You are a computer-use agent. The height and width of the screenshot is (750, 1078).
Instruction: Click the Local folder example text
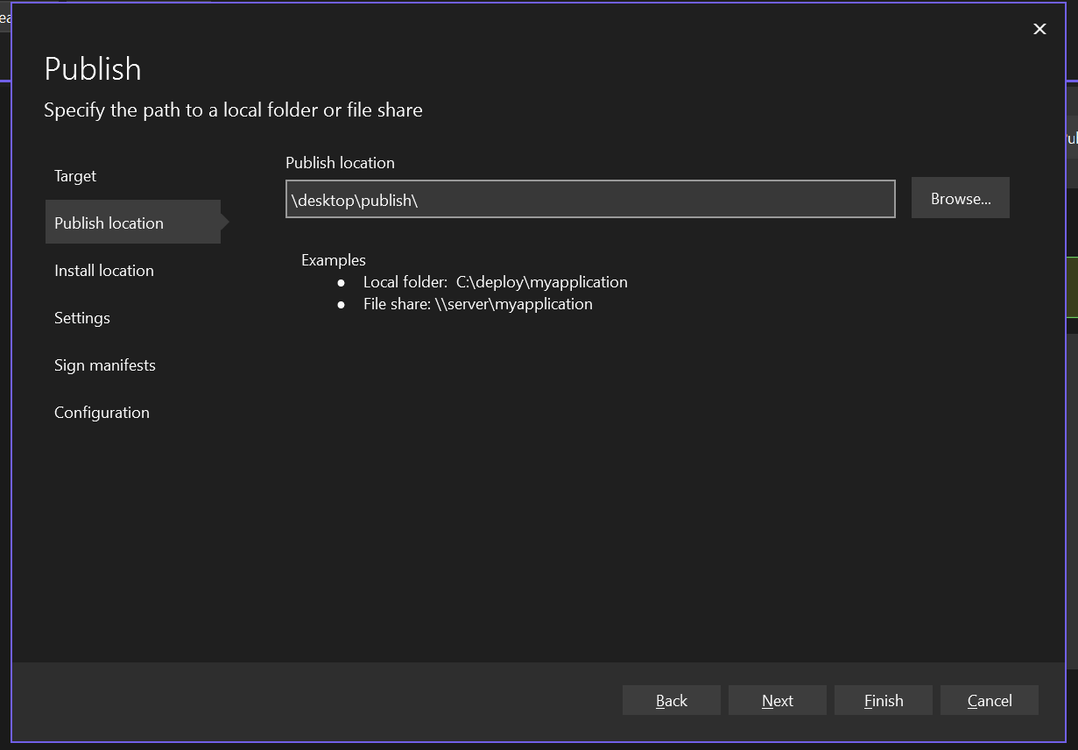495,282
